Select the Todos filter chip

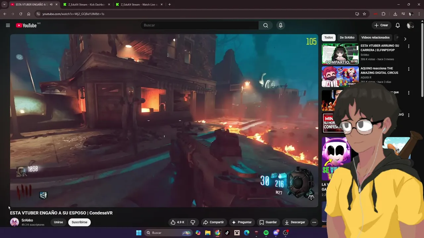click(329, 38)
